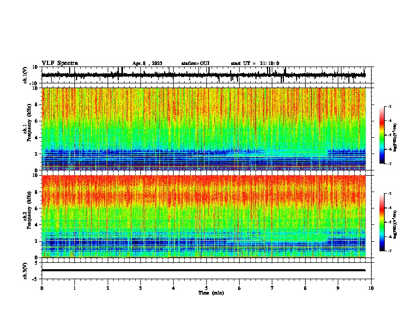Click the "-7" tick on ch.2 colorbar
Screen dimensions: 418x323
pos(389,251)
